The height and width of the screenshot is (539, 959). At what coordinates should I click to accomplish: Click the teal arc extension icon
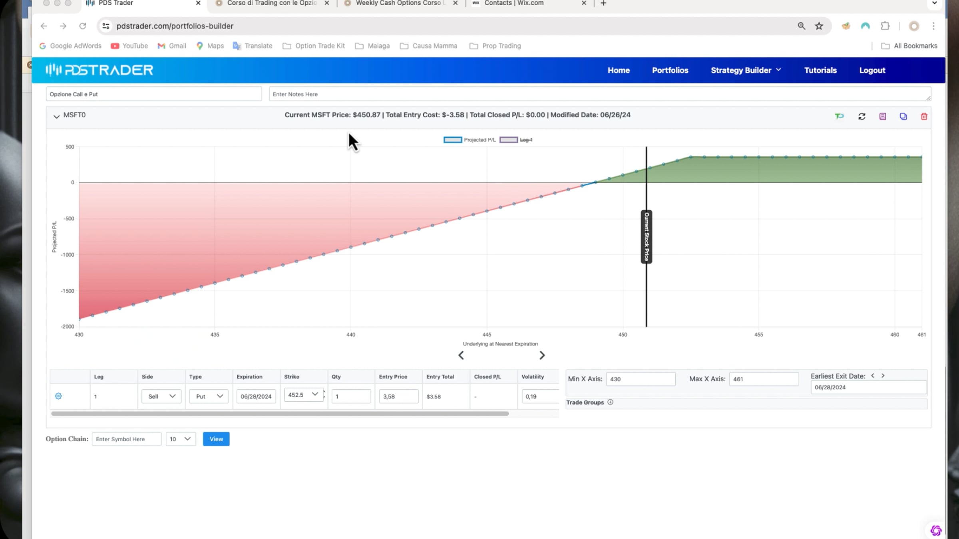865,26
